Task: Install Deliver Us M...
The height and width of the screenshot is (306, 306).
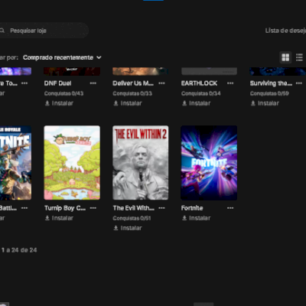Action: 128,103
